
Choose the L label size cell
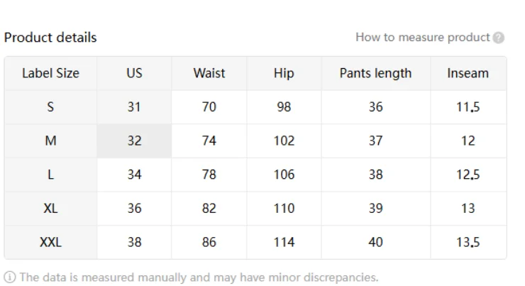[x=50, y=175]
